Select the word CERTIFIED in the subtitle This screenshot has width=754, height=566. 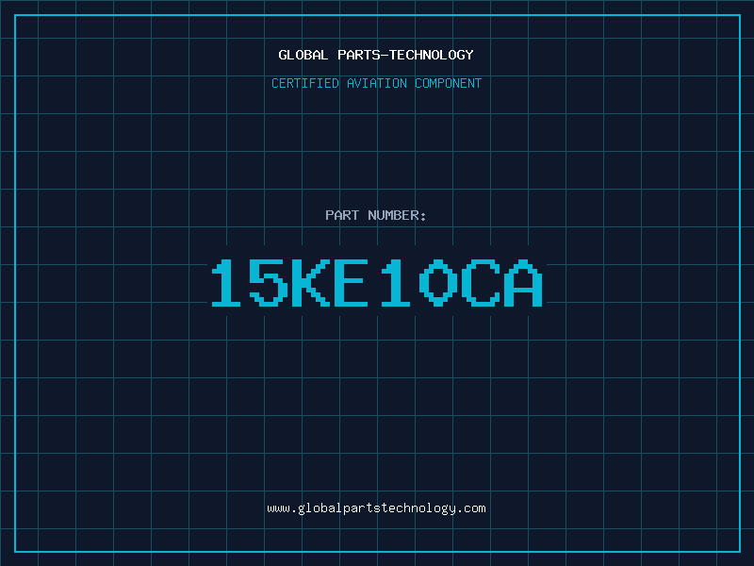click(305, 83)
